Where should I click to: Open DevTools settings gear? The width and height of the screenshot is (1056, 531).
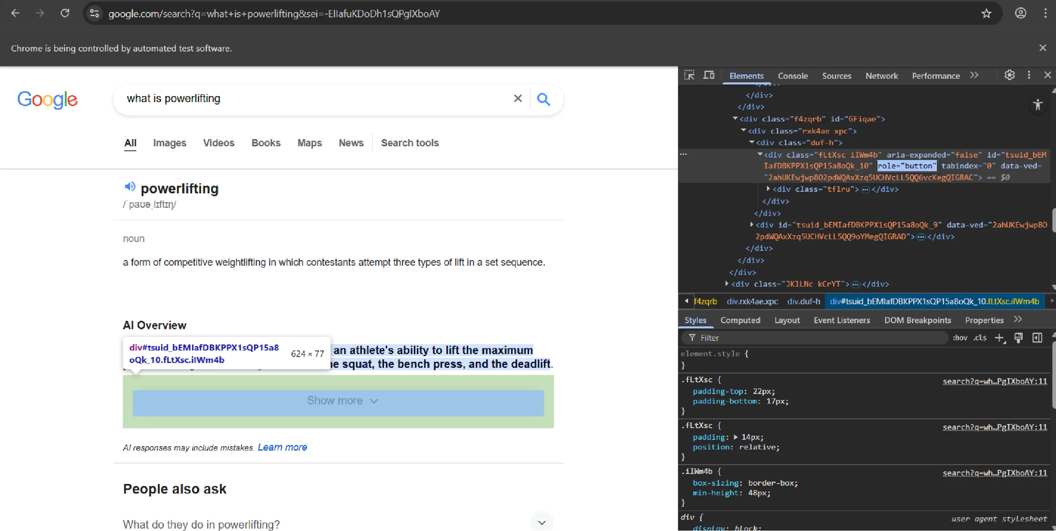point(1009,75)
